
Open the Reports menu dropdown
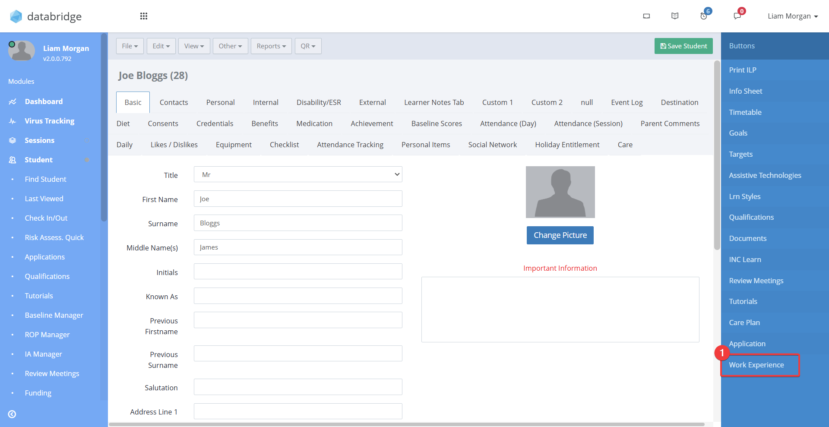(x=271, y=46)
